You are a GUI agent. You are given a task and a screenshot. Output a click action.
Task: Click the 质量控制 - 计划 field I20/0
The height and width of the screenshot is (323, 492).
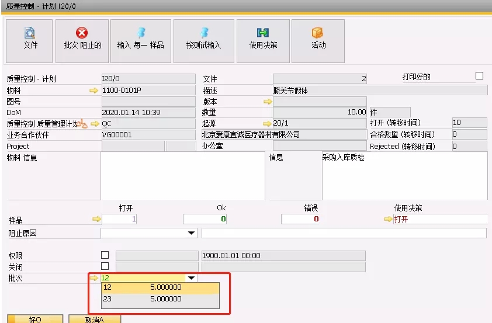(148, 78)
